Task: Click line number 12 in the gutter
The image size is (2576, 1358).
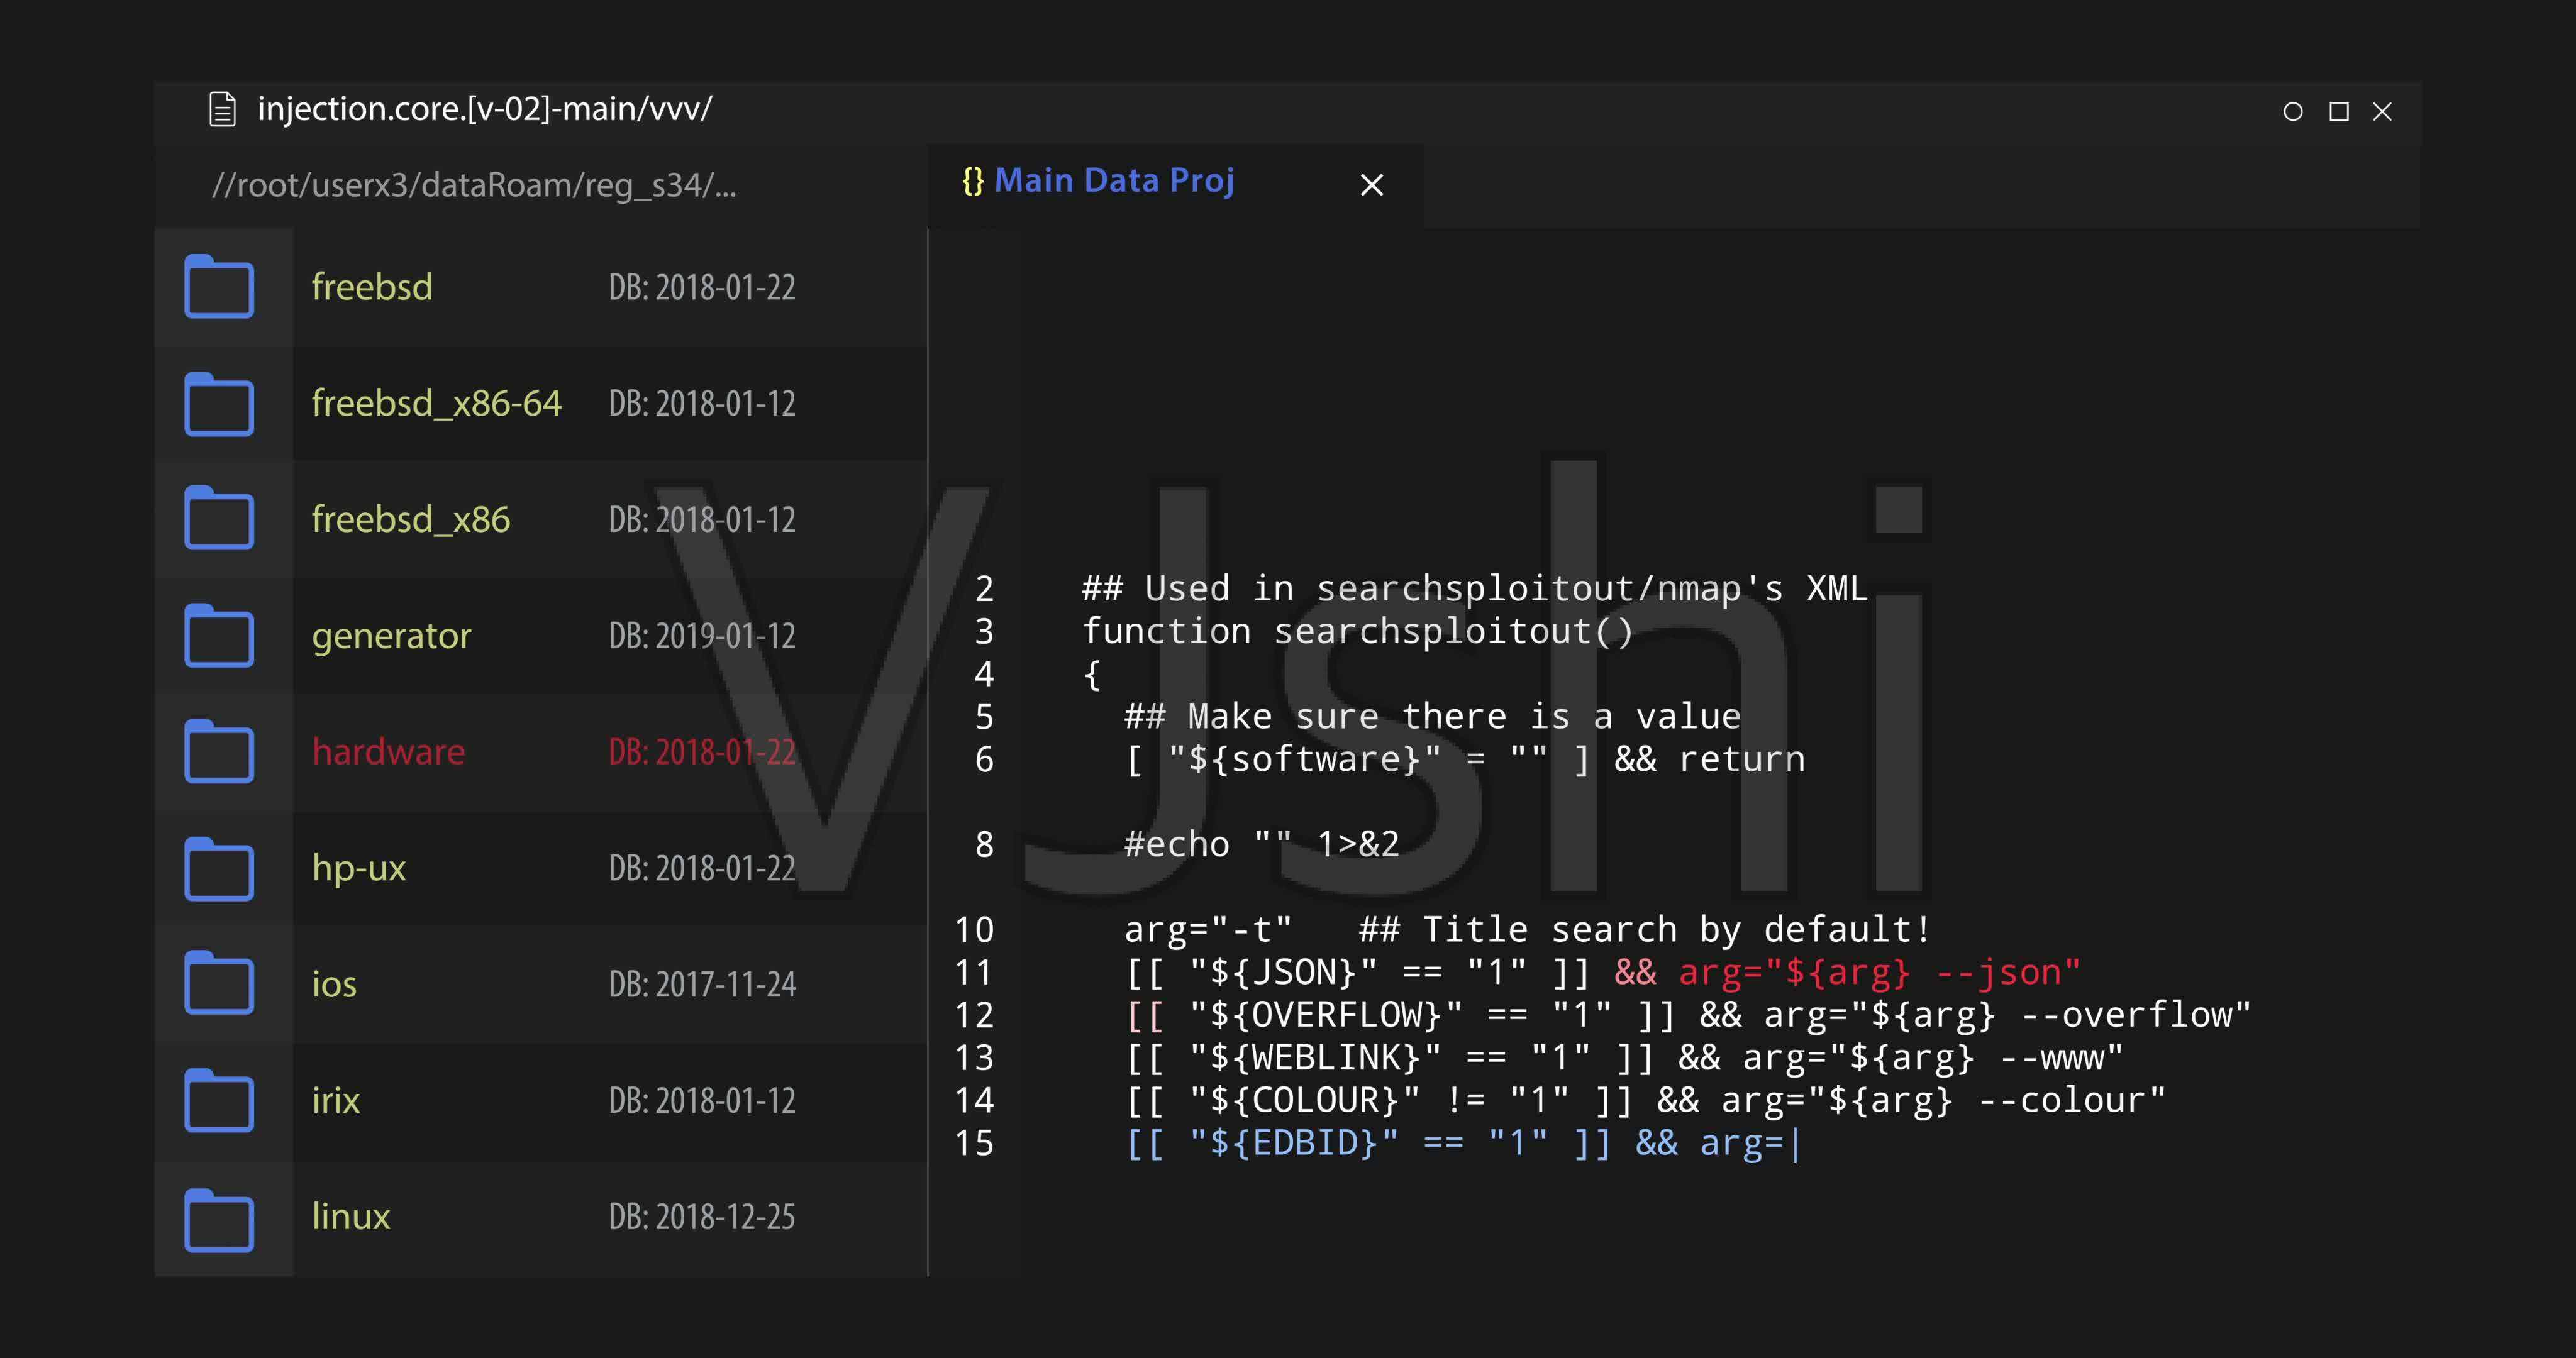Action: pyautogui.click(x=974, y=1015)
